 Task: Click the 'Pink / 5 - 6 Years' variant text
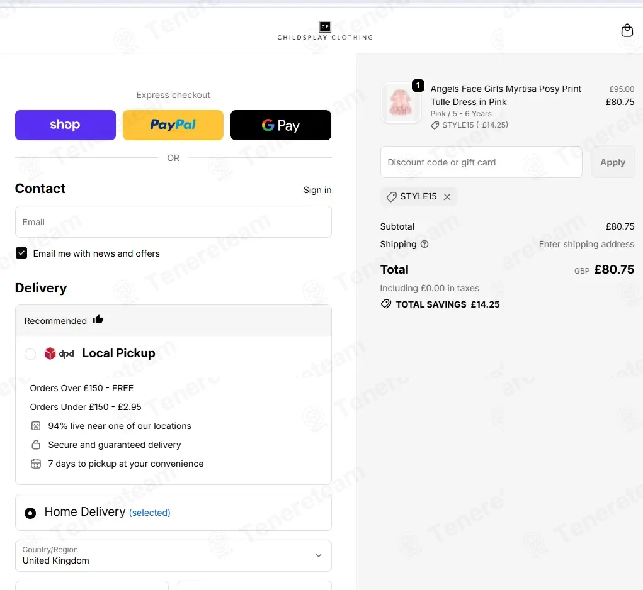point(461,114)
